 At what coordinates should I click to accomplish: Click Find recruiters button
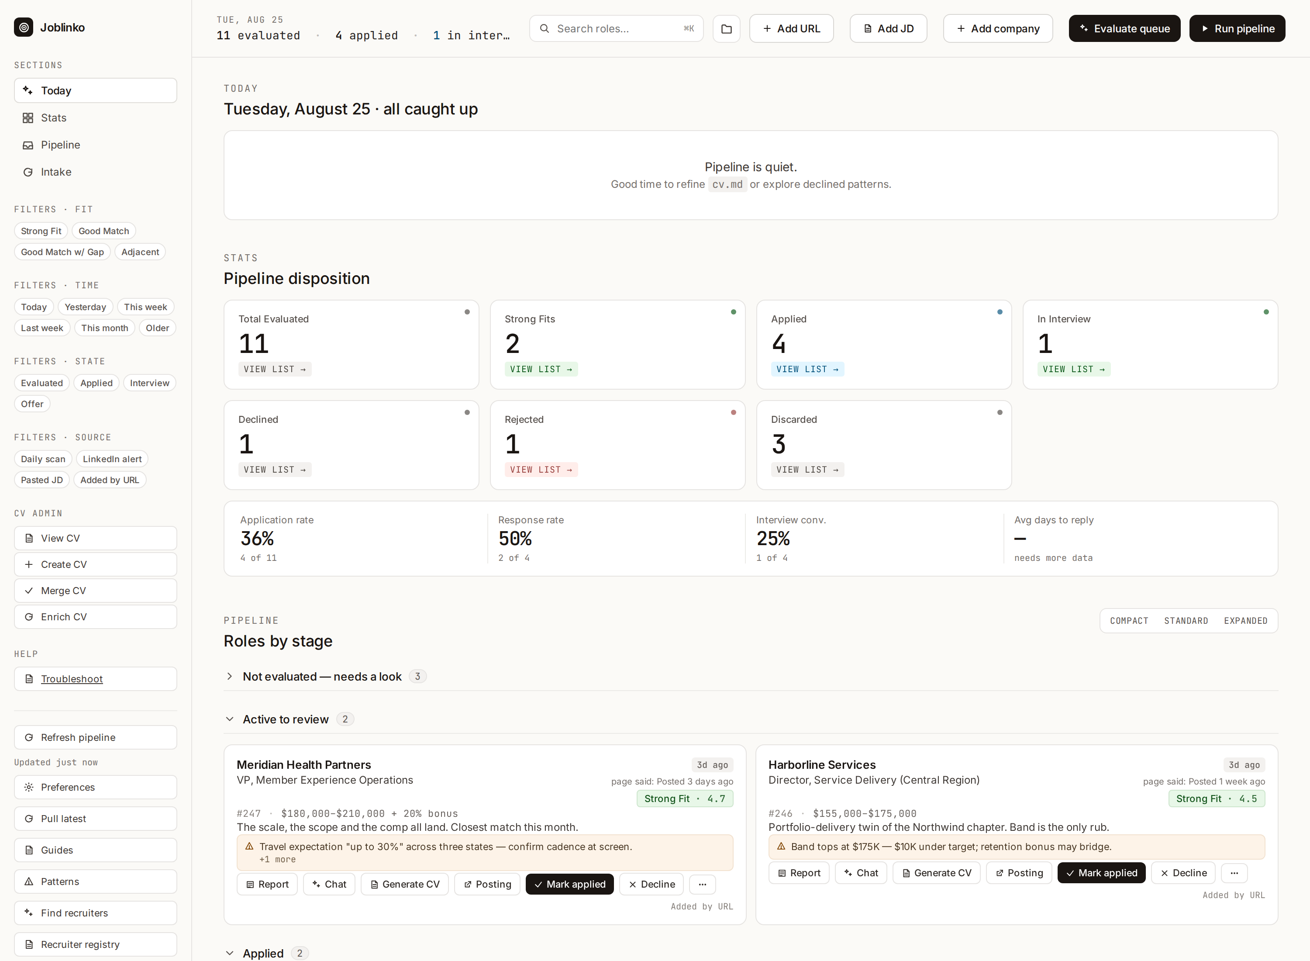click(95, 913)
